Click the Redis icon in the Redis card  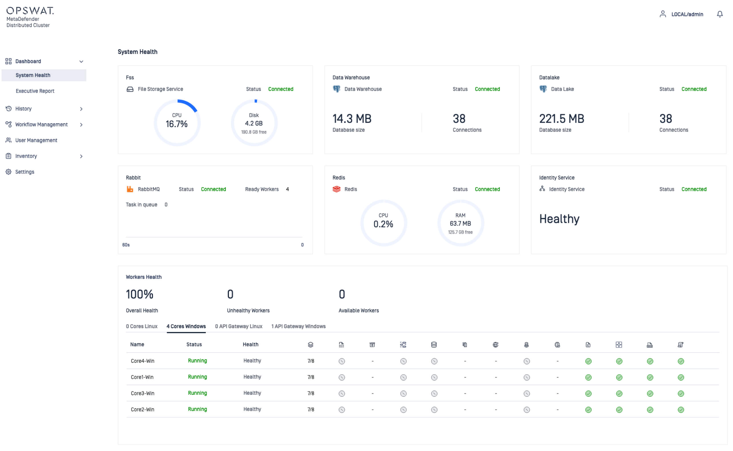coord(336,189)
